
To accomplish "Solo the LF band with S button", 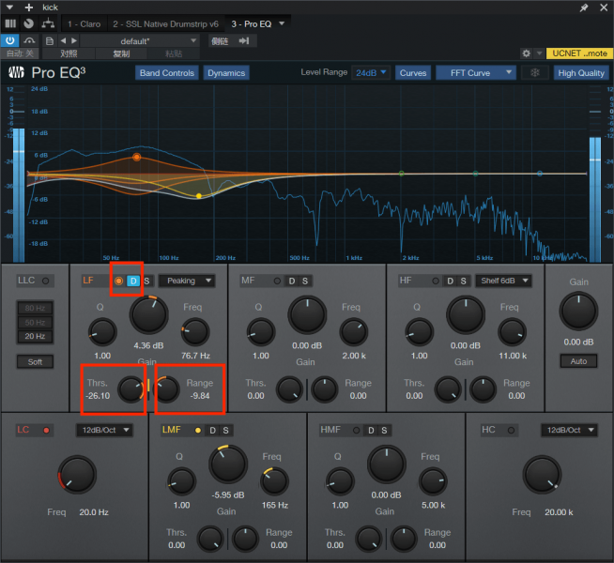I will coord(146,281).
